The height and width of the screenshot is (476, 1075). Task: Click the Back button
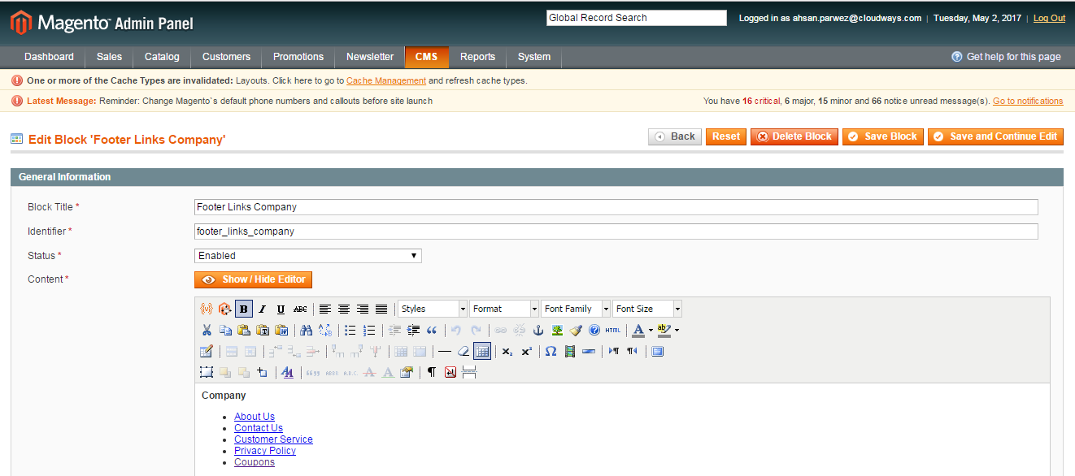(675, 136)
